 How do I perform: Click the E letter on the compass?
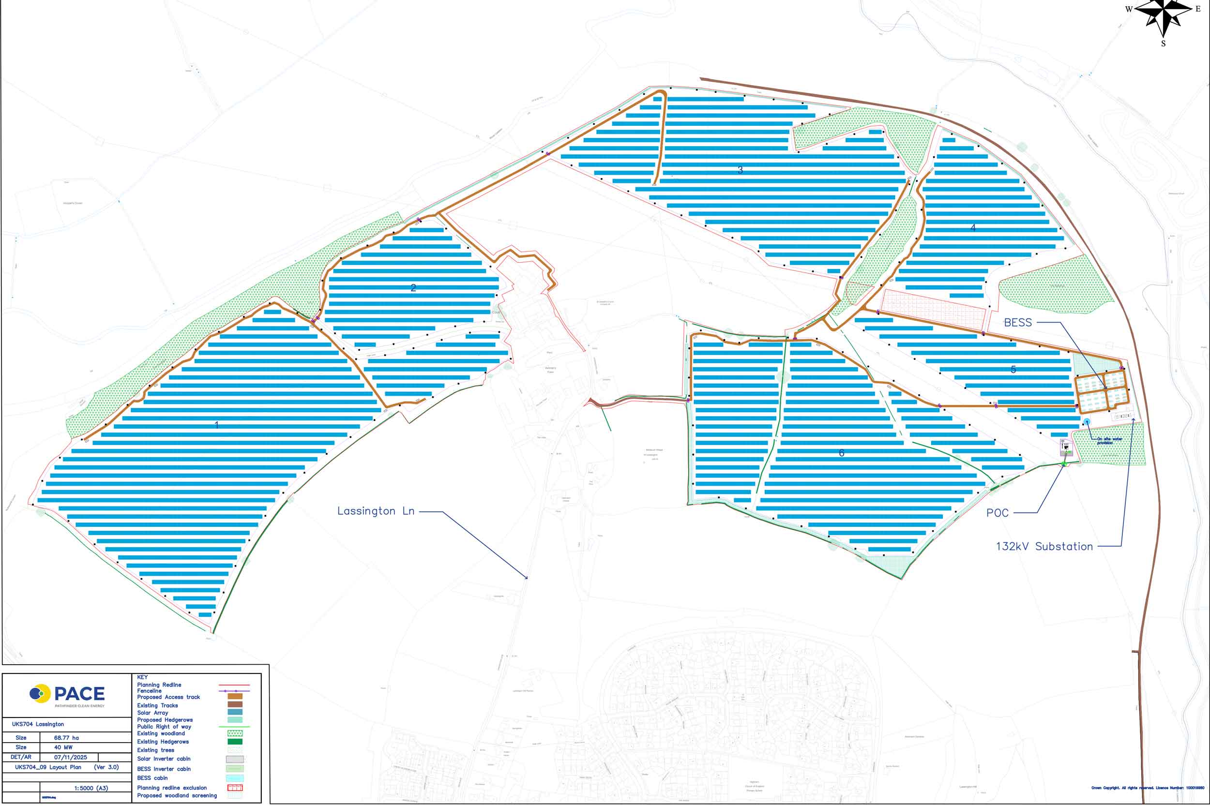coord(1198,9)
